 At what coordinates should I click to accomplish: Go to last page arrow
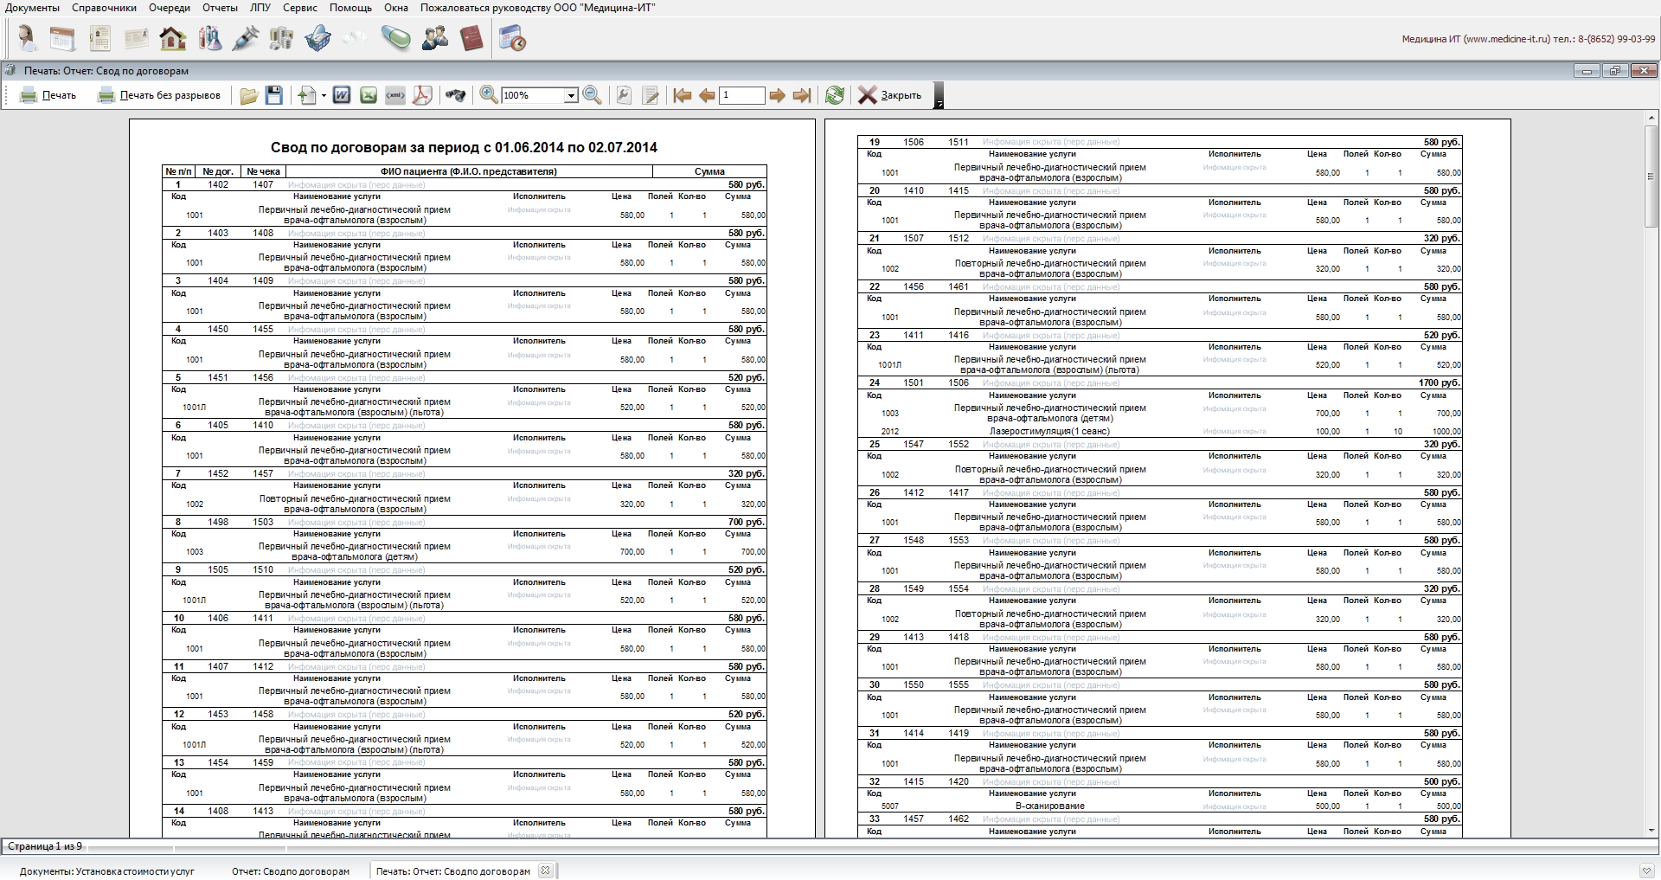pyautogui.click(x=802, y=95)
